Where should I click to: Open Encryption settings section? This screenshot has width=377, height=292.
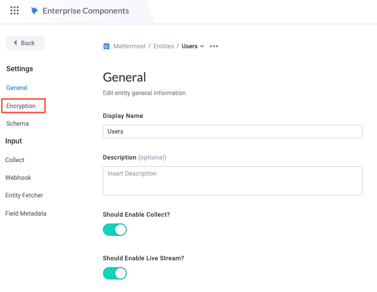(21, 106)
